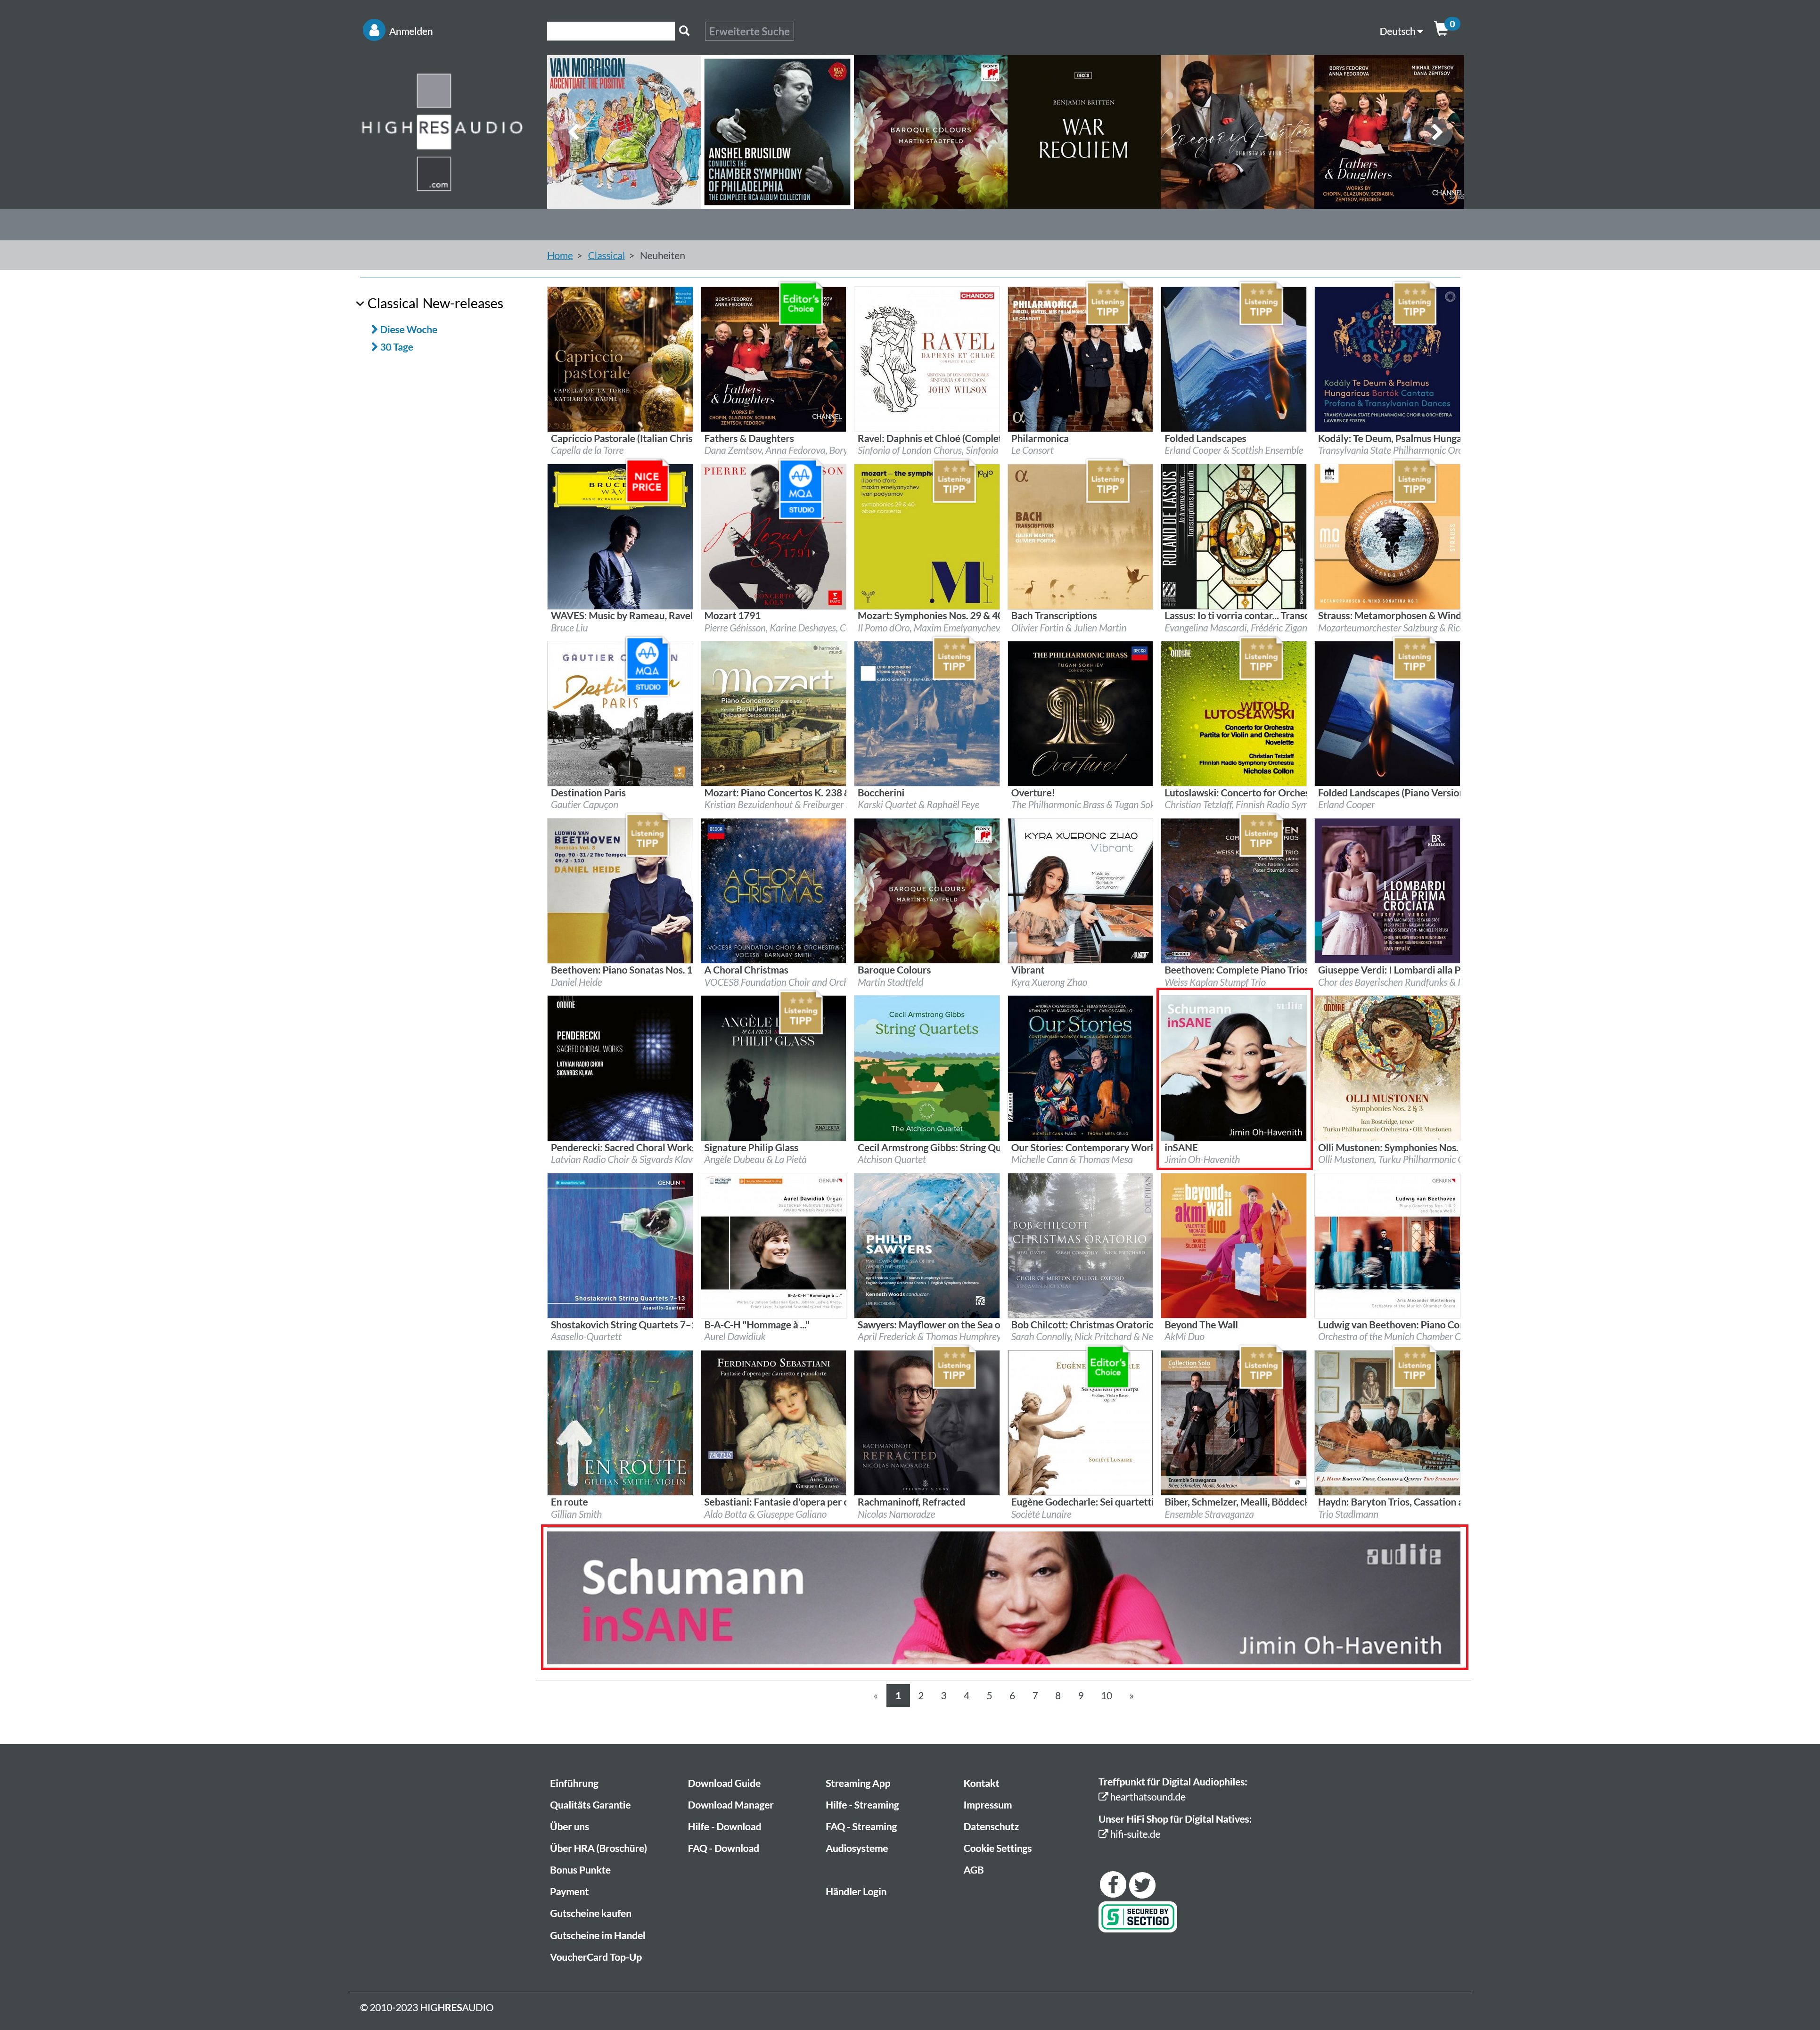Viewport: 1820px width, 2030px height.
Task: Open the shopping cart icon
Action: pyautogui.click(x=1441, y=30)
